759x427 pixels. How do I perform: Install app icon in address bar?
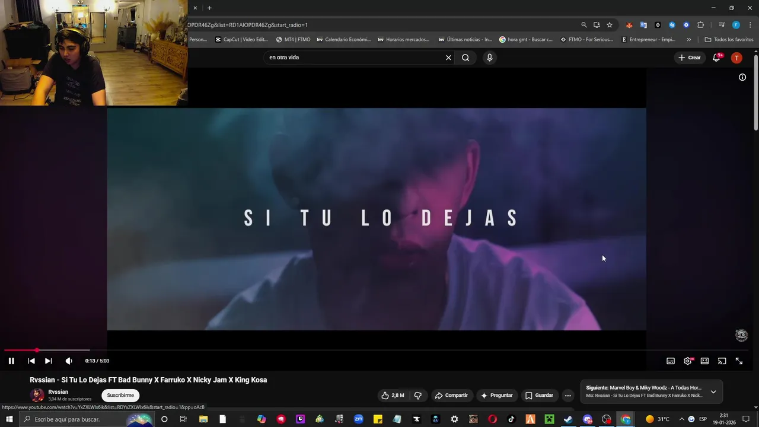[597, 25]
